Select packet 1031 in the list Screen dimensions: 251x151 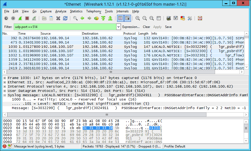pyautogui.click(x=123, y=51)
